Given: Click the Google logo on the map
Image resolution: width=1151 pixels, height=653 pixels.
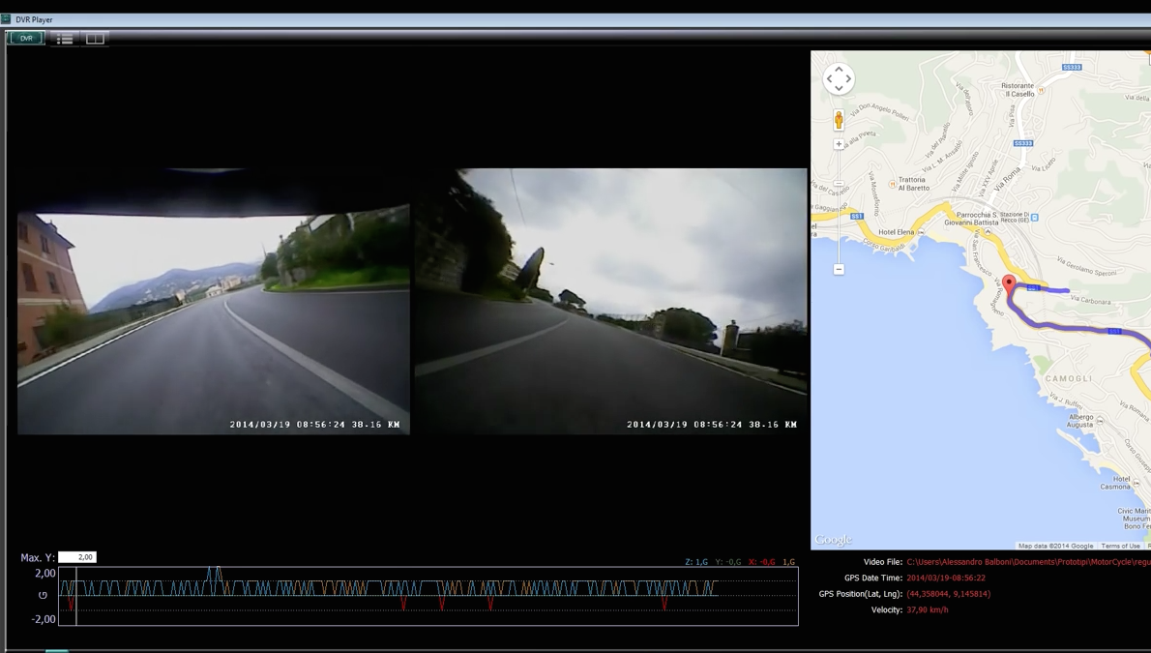Looking at the screenshot, I should [x=833, y=540].
